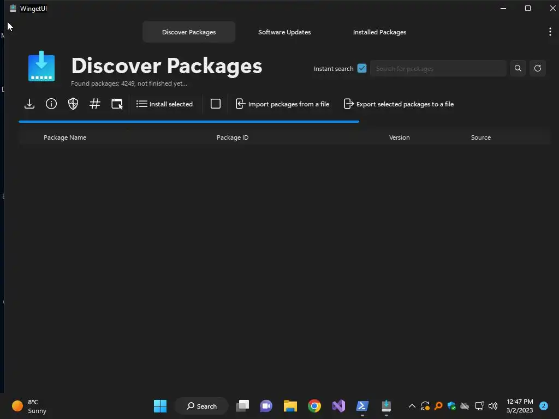Screen dimensions: 559x419
Task: Open Visual Studio from taskbar
Action: (x=338, y=406)
